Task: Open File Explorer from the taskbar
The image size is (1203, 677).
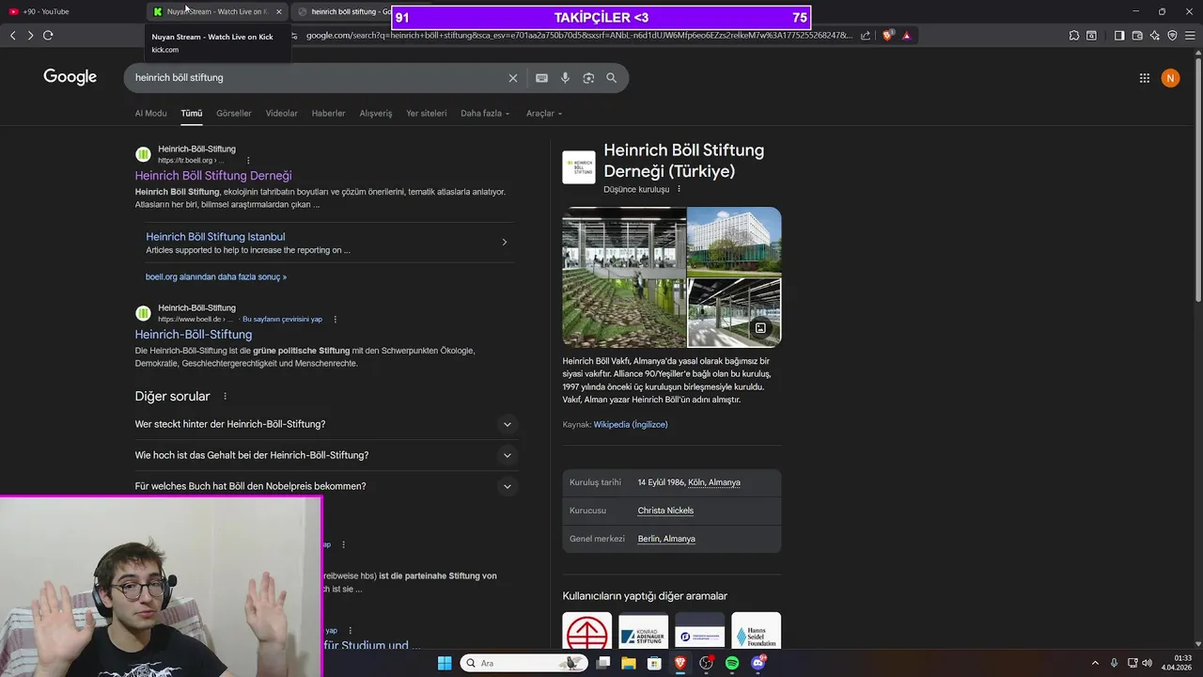Action: pos(629,663)
